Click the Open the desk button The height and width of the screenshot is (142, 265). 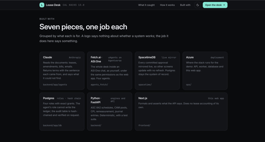coord(215,5)
